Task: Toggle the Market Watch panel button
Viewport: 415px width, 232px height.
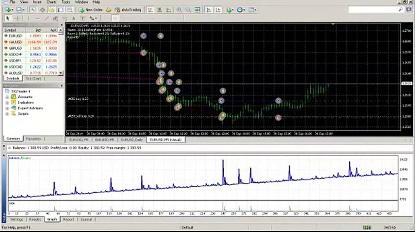Action: pos(33,10)
